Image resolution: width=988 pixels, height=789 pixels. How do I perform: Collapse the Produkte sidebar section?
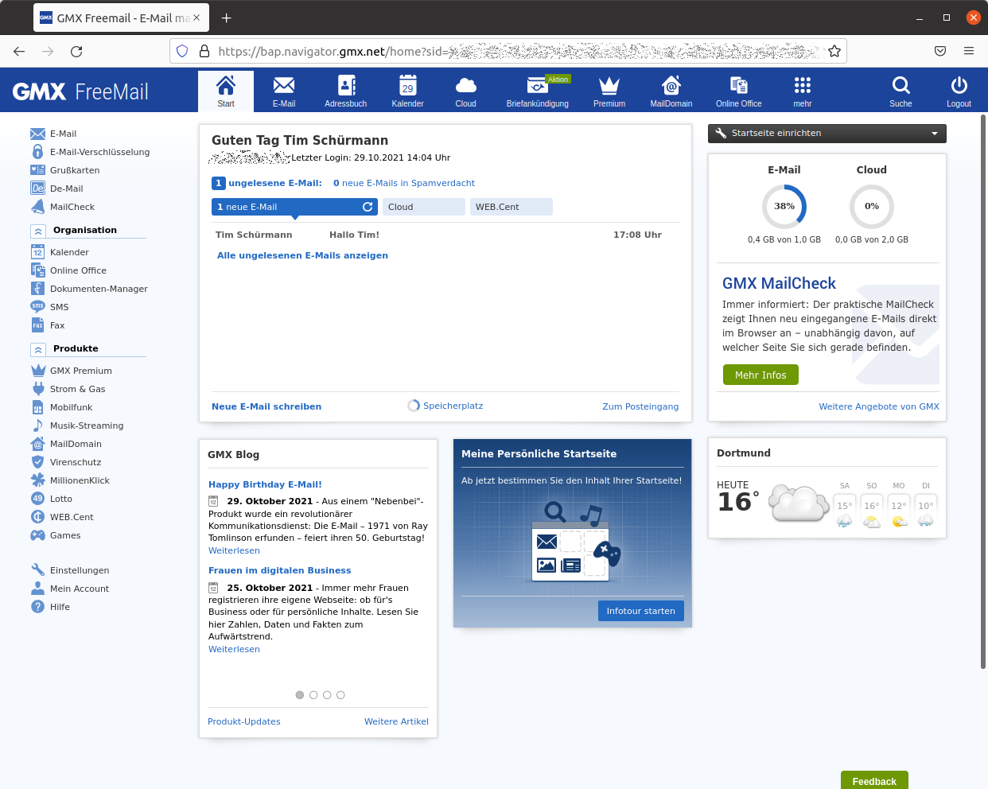[x=38, y=349]
